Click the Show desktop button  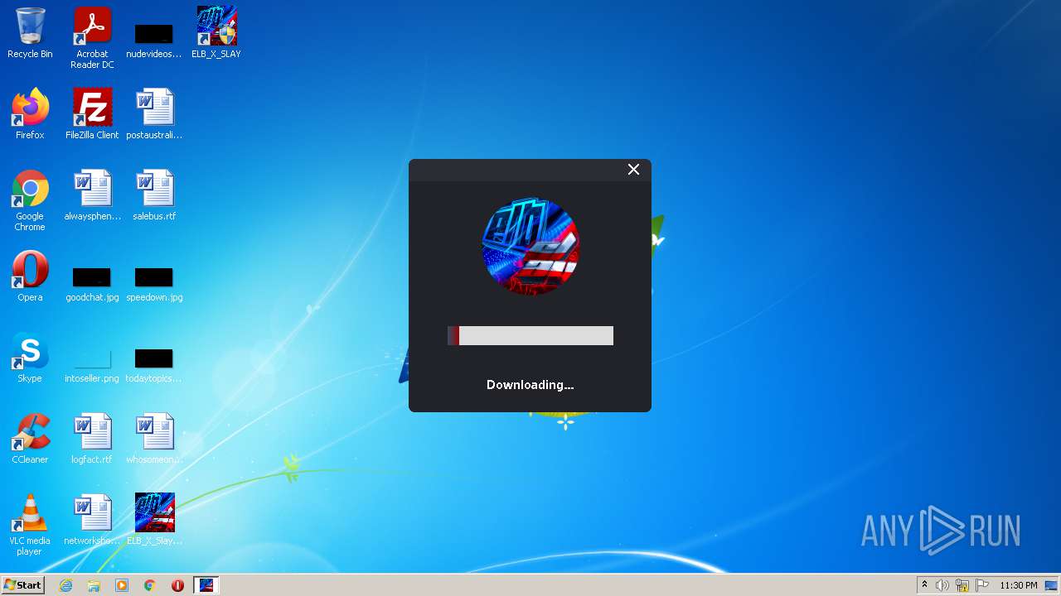coord(1053,585)
